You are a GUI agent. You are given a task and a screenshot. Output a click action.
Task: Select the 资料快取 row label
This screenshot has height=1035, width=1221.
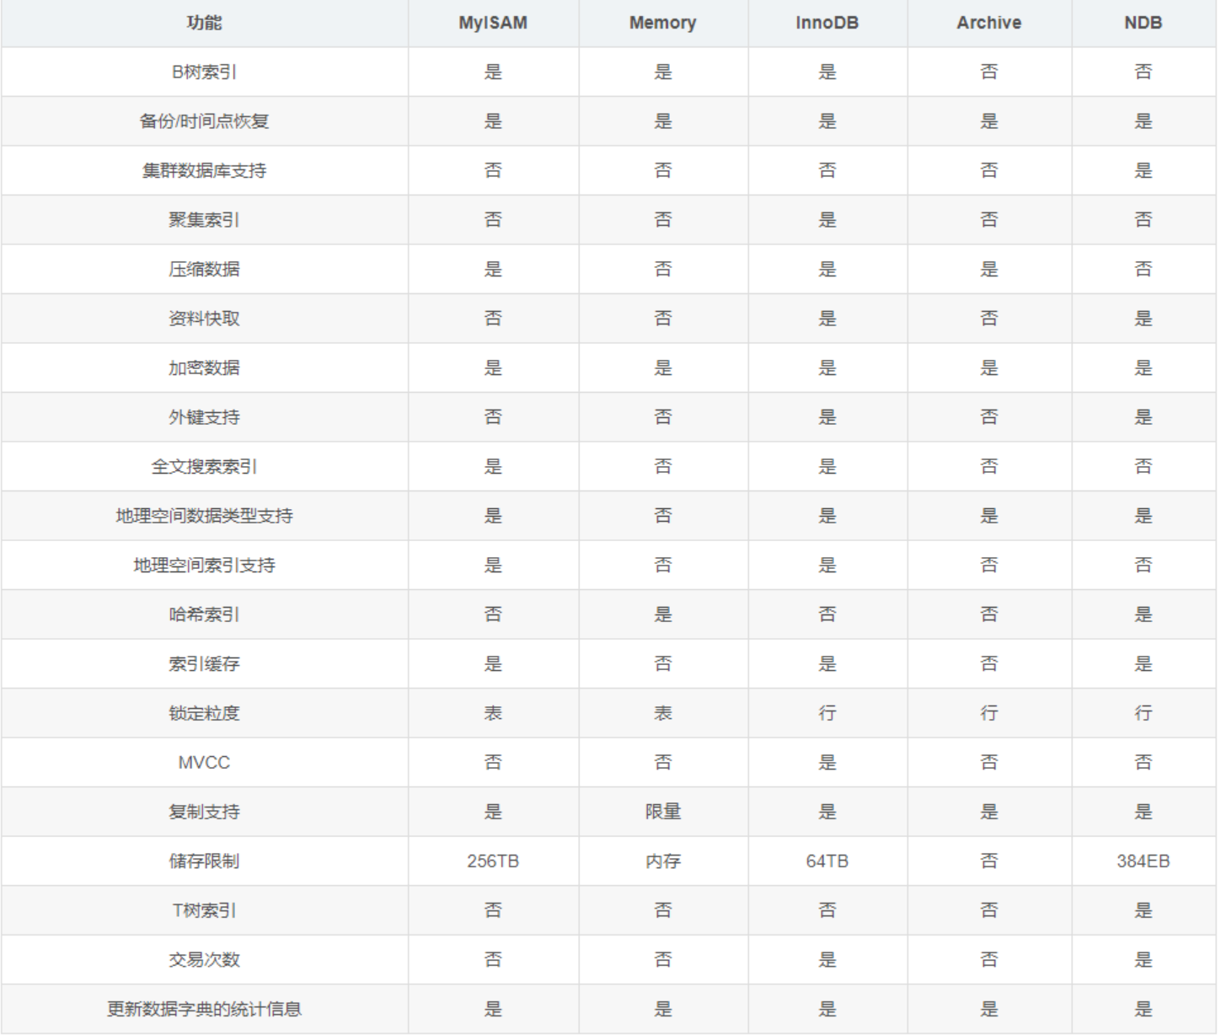[x=204, y=319]
